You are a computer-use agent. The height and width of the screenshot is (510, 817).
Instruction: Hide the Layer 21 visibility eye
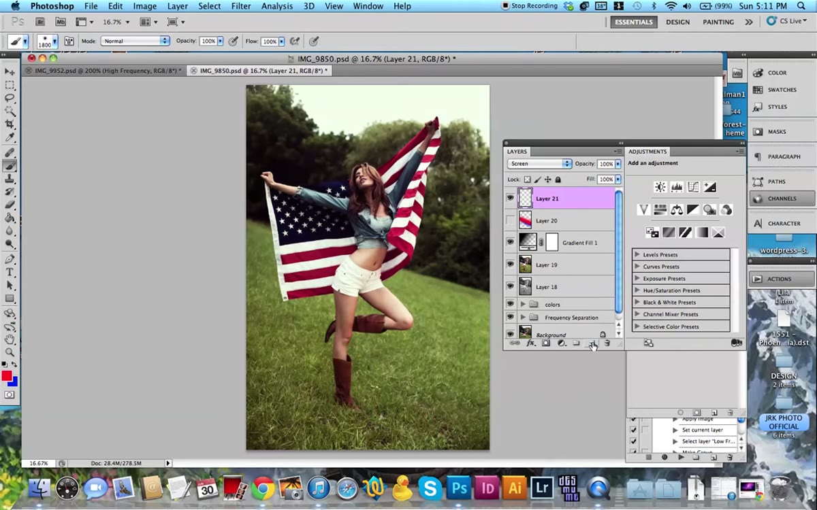[510, 199]
